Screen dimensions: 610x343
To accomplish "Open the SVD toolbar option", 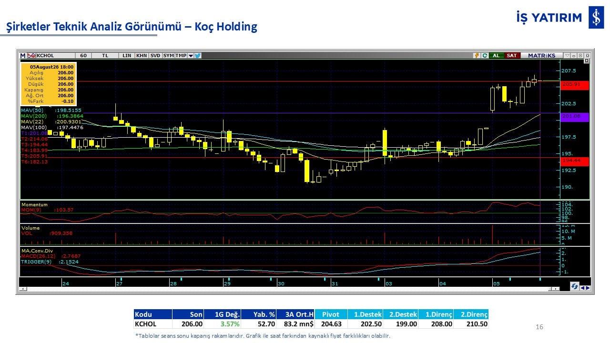I will 155,55.
